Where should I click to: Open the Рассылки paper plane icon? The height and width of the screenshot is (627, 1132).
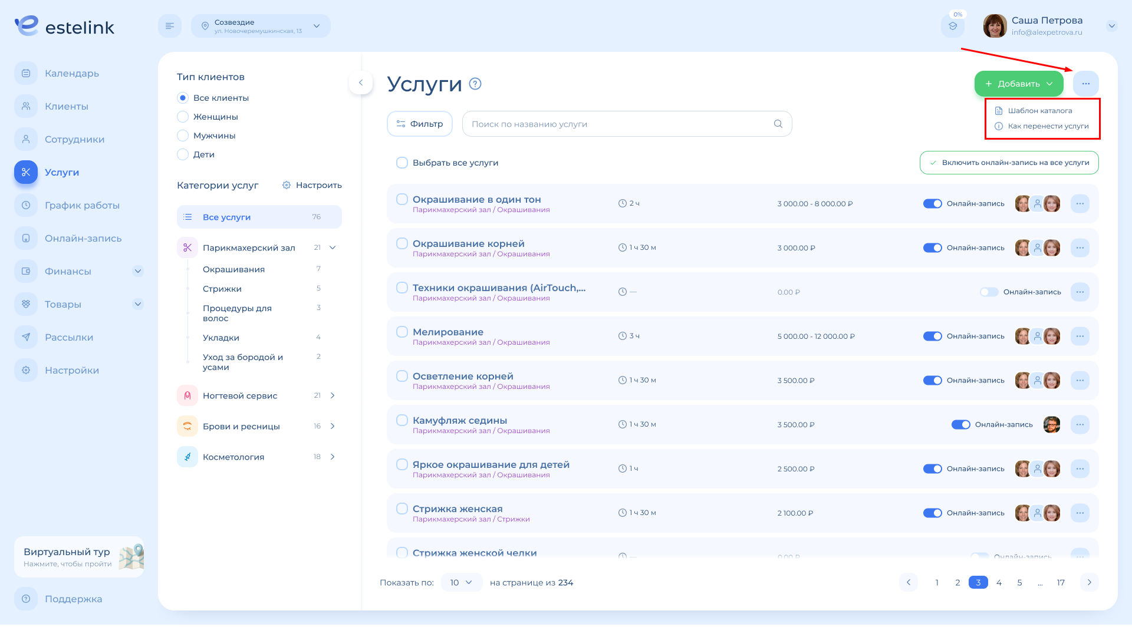tap(26, 337)
